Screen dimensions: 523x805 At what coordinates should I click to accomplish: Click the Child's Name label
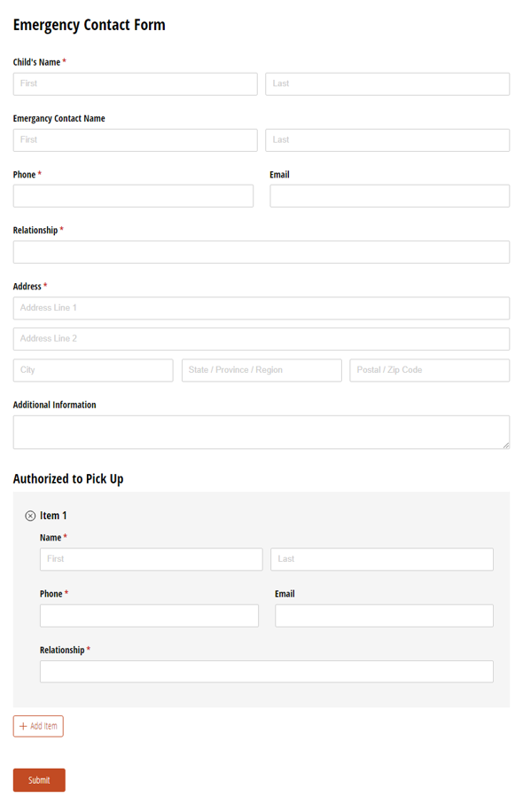(36, 62)
